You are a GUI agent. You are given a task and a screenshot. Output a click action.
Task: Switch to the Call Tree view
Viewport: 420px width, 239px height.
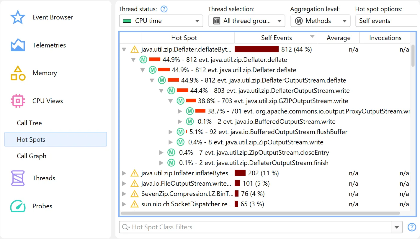(29, 123)
